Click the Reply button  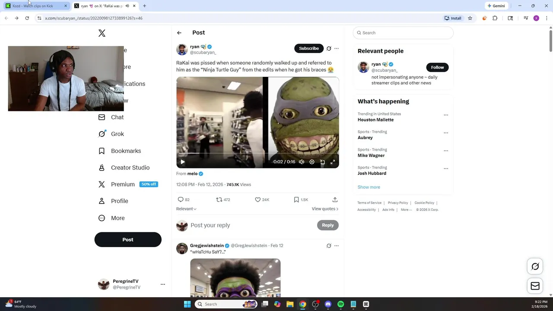coord(328,225)
